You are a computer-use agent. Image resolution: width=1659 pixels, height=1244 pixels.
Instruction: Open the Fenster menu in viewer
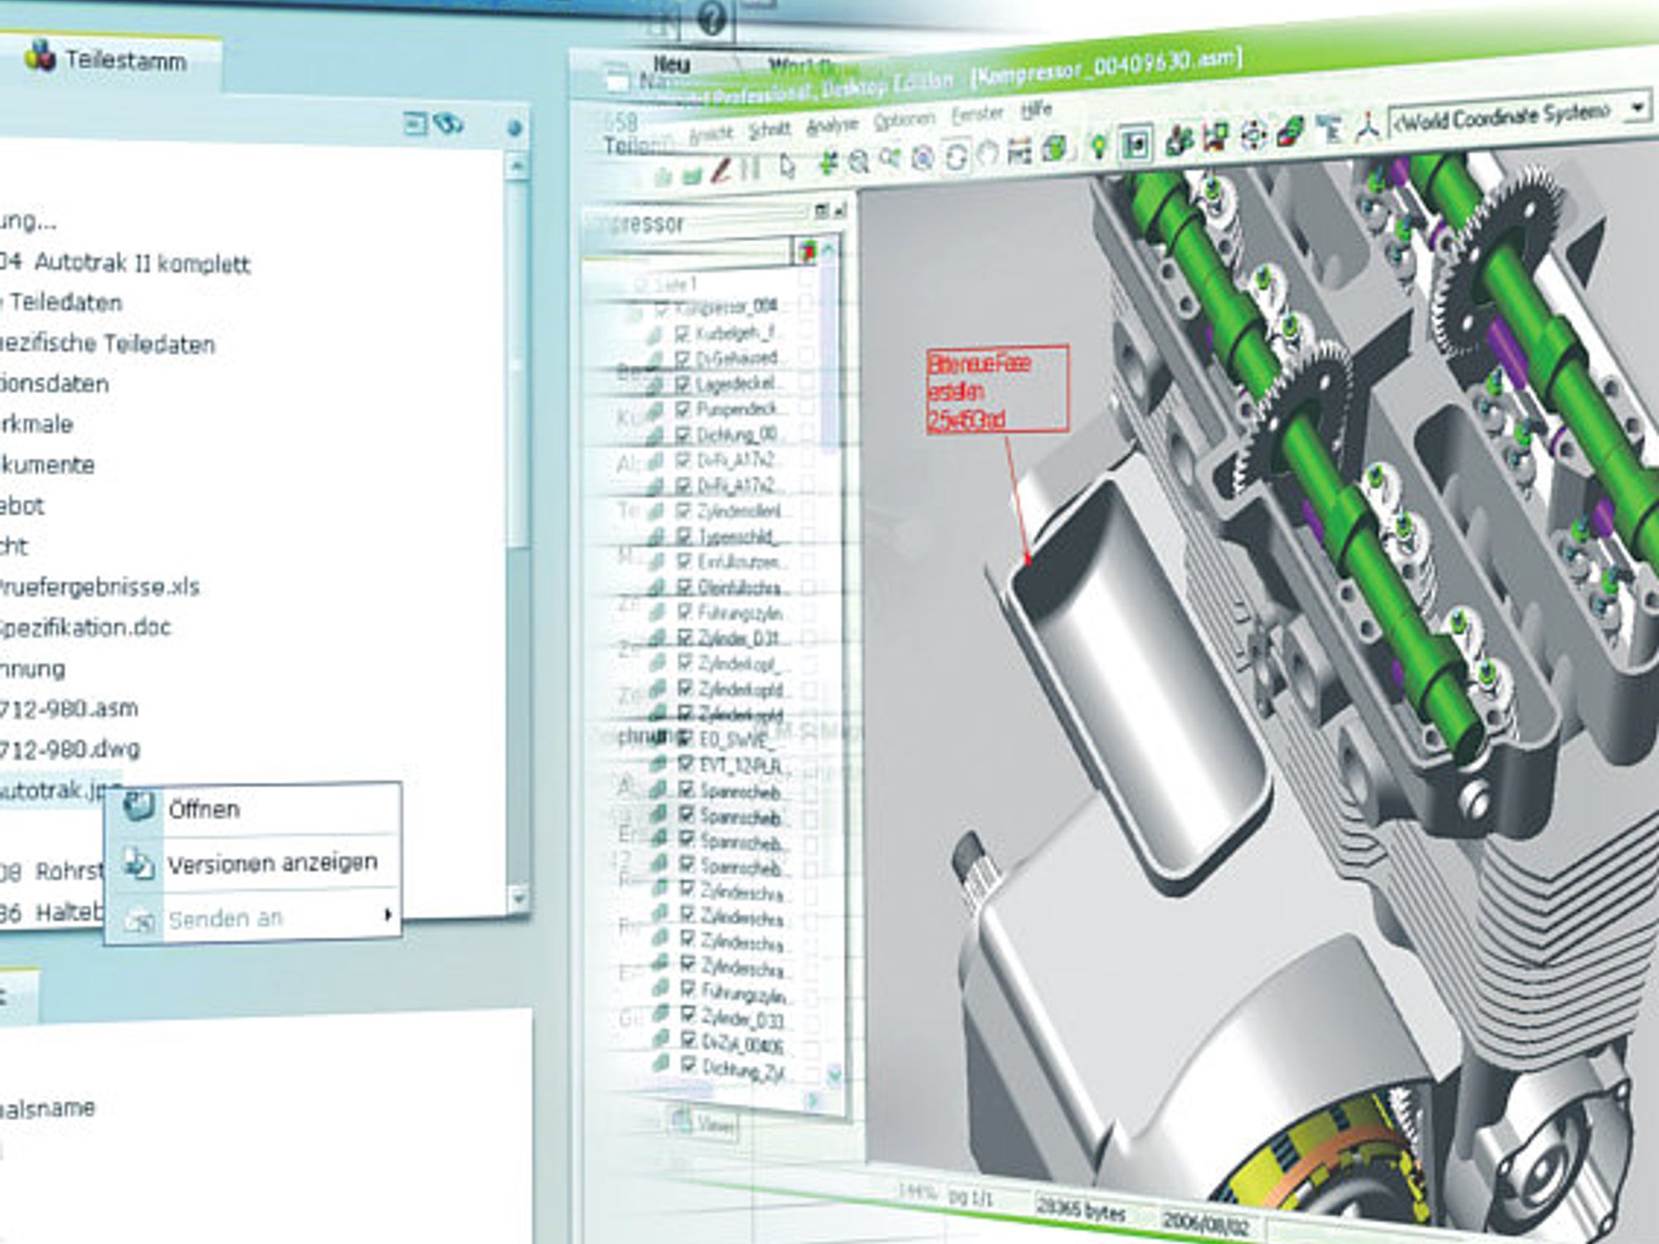[x=977, y=114]
